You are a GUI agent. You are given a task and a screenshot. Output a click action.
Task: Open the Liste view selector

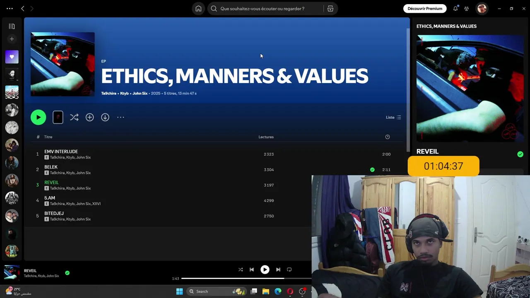[x=393, y=117]
